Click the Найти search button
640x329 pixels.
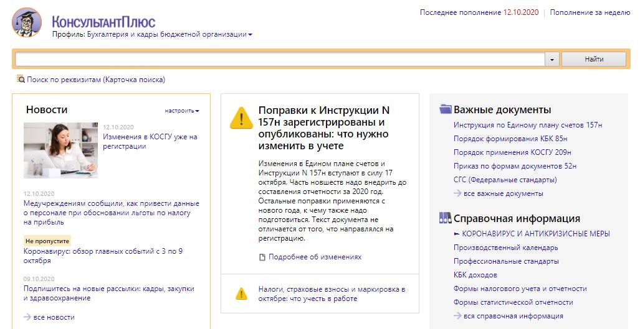coord(594,59)
